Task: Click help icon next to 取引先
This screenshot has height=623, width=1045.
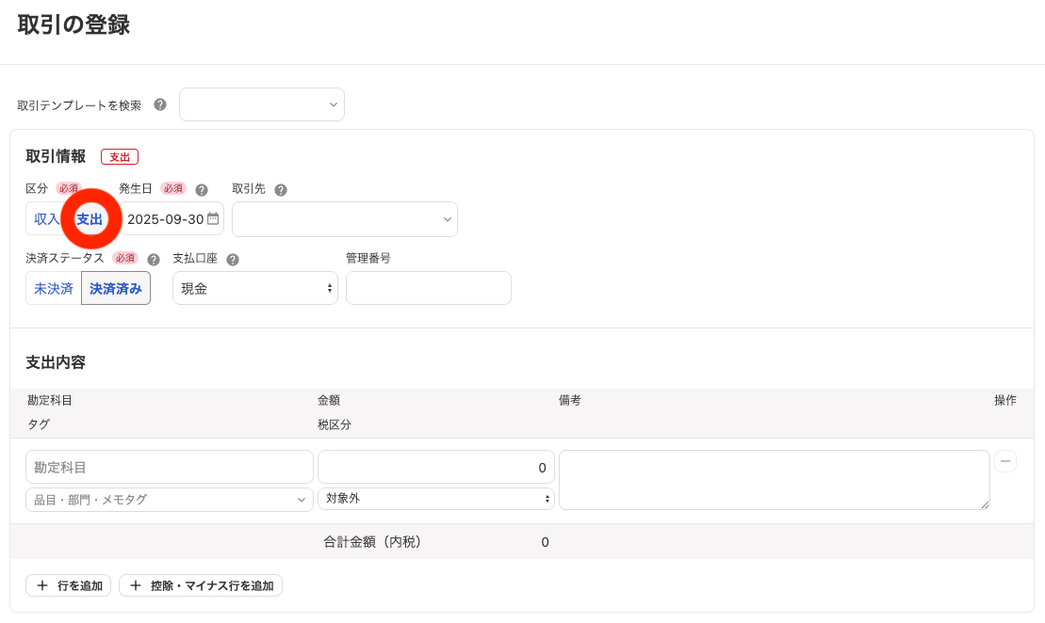Action: coord(280,189)
